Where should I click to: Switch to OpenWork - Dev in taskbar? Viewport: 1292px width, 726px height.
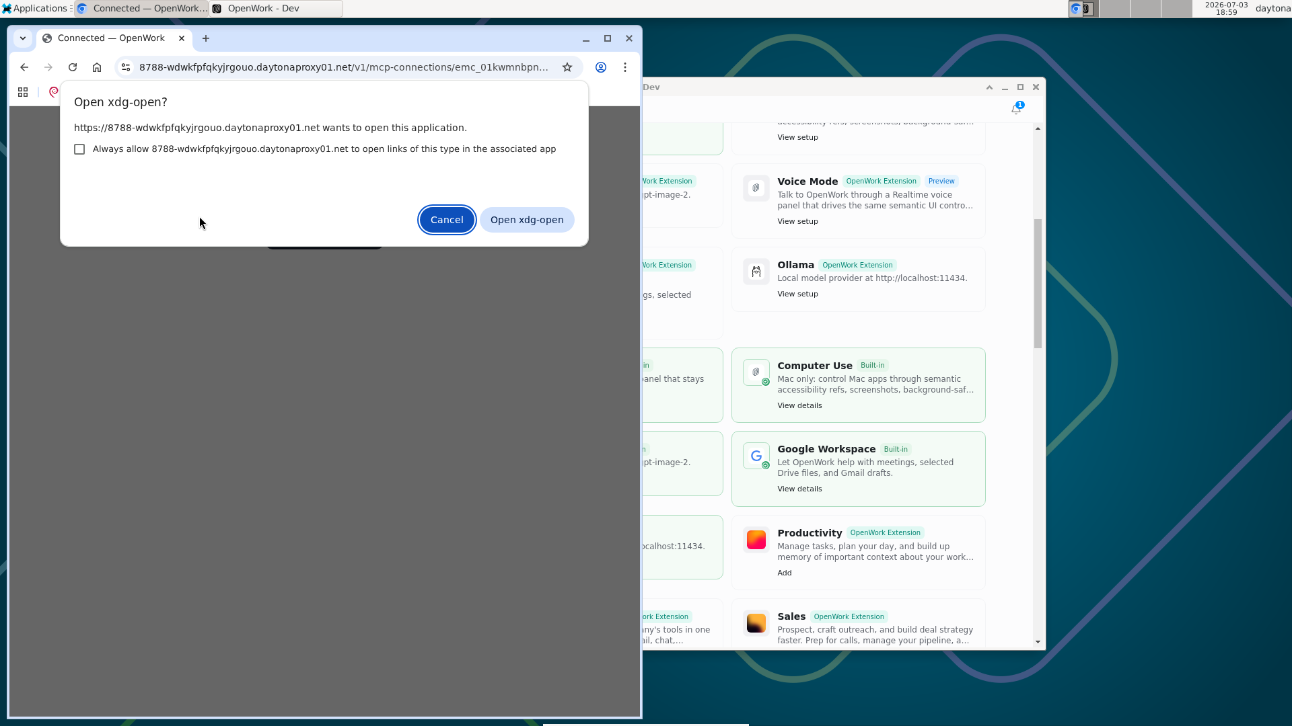(x=276, y=9)
